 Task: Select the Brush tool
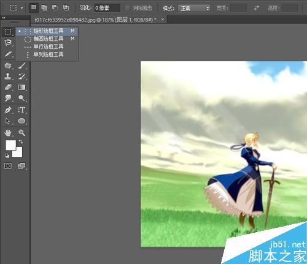[21, 66]
